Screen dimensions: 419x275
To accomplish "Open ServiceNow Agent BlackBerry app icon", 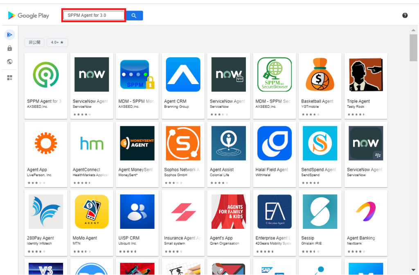I will [x=366, y=143].
